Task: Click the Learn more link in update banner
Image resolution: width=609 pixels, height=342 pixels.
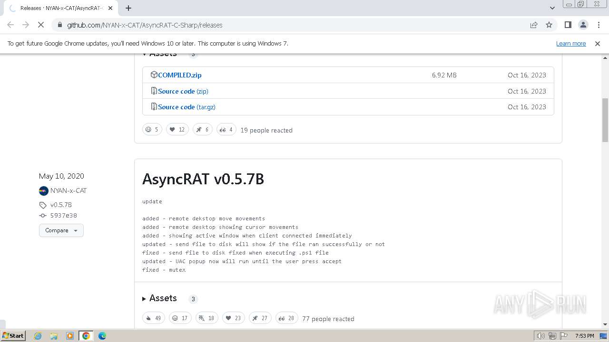Action: 571,43
